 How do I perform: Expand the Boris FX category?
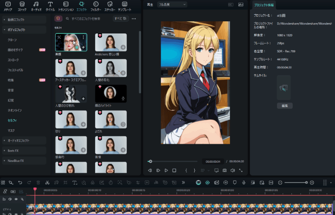click(24, 151)
